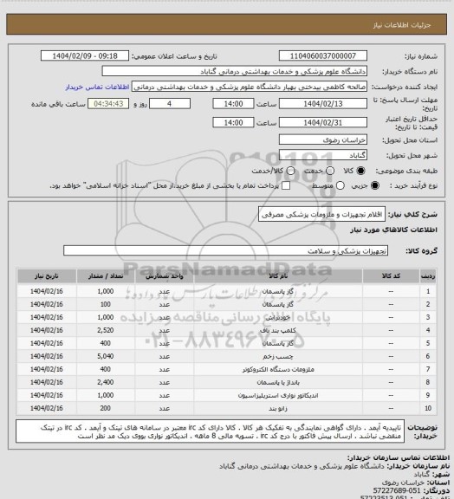Screen dimensions: 454x499
Task: Click the تاریخ نیاز column header
Action: 47,275
